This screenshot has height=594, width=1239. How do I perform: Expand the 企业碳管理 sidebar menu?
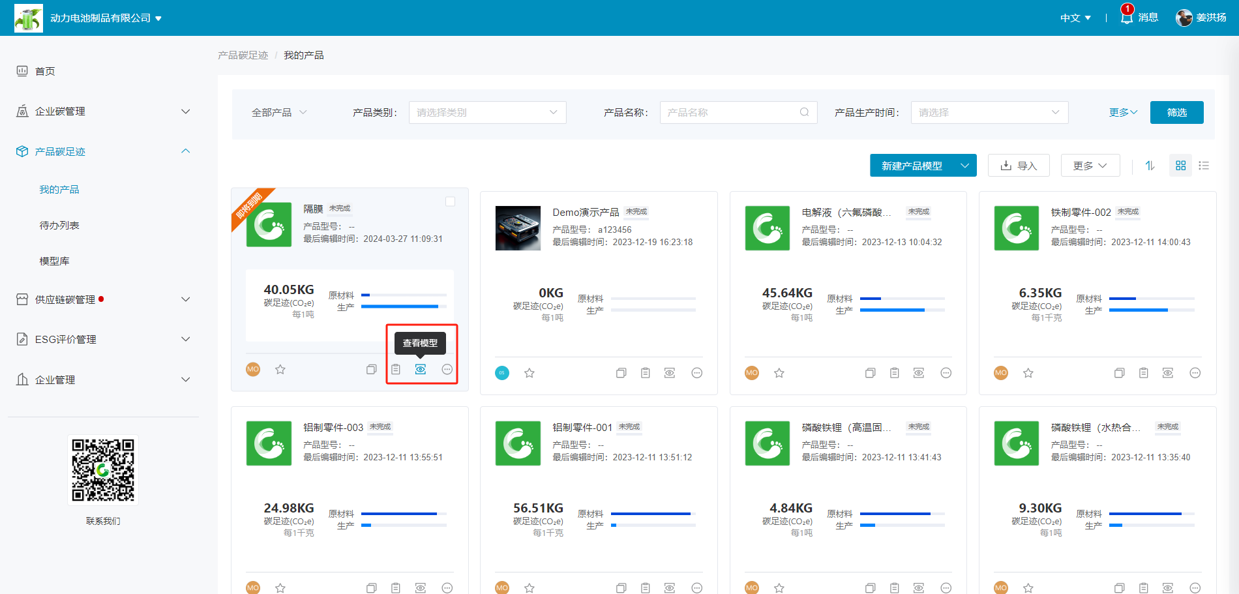(x=103, y=111)
